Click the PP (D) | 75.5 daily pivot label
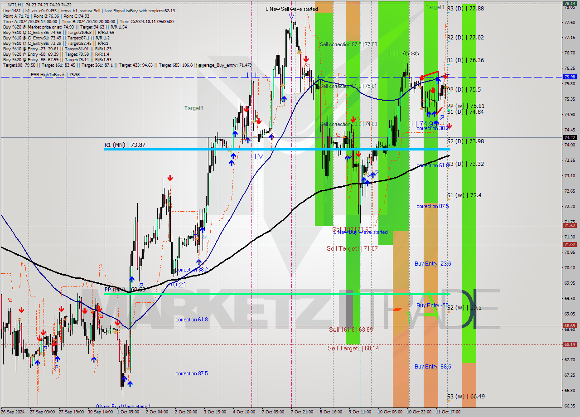 464,90
